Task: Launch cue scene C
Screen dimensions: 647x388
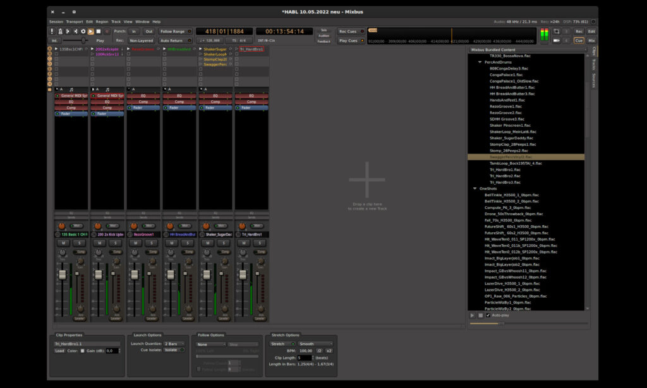Action: pos(50,59)
